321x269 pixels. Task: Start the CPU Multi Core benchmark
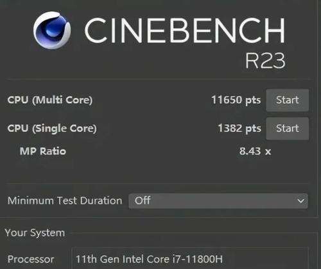click(288, 100)
